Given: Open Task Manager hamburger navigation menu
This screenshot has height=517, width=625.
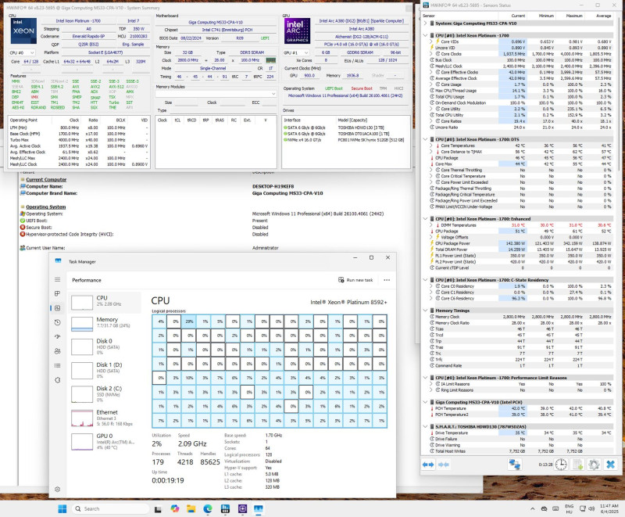Looking at the screenshot, I should (x=57, y=279).
